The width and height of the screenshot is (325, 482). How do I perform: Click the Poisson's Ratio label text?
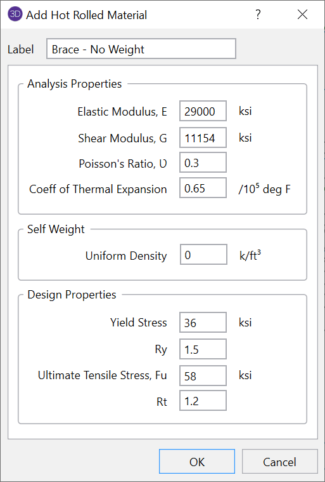123,164
